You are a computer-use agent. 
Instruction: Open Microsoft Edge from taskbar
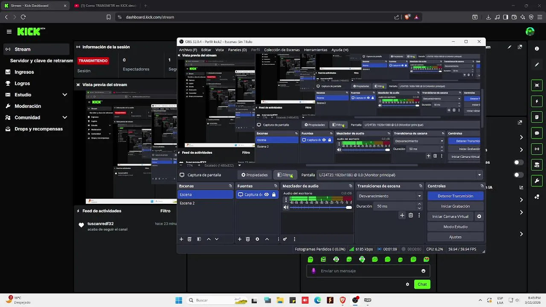317,300
